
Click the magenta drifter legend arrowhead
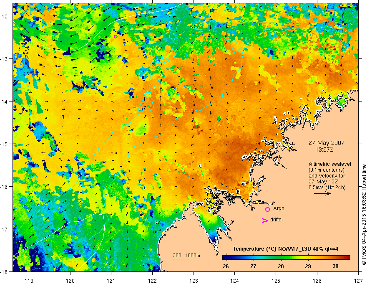265,221
